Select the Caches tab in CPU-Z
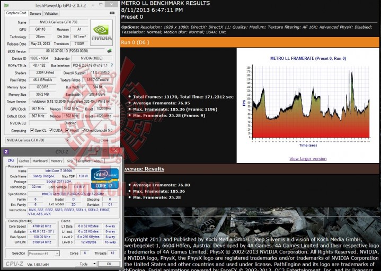 point(24,161)
